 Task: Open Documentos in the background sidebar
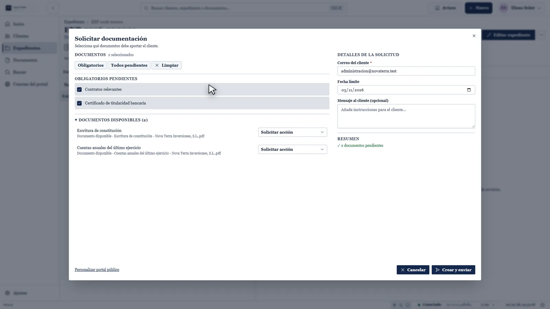point(29,60)
